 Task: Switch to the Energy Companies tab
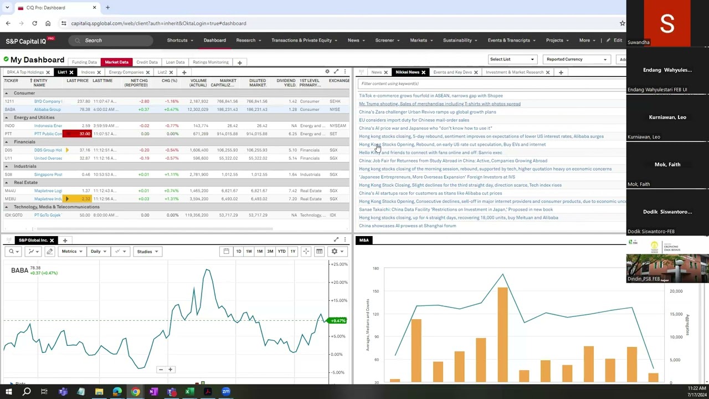pos(126,72)
